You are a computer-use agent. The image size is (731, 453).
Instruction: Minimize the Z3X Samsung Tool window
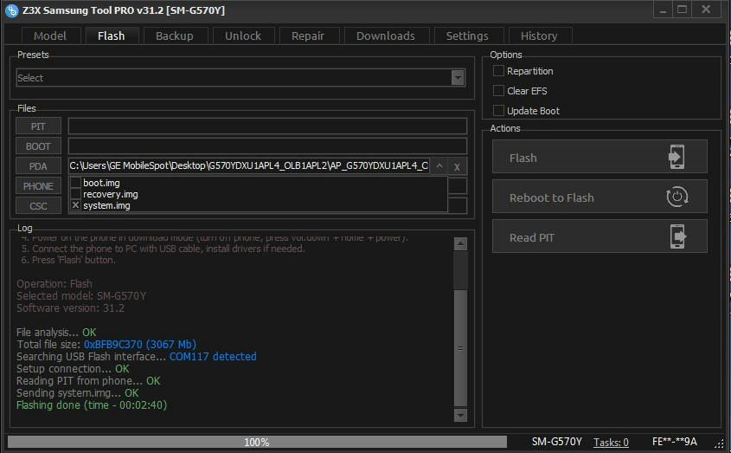(663, 10)
